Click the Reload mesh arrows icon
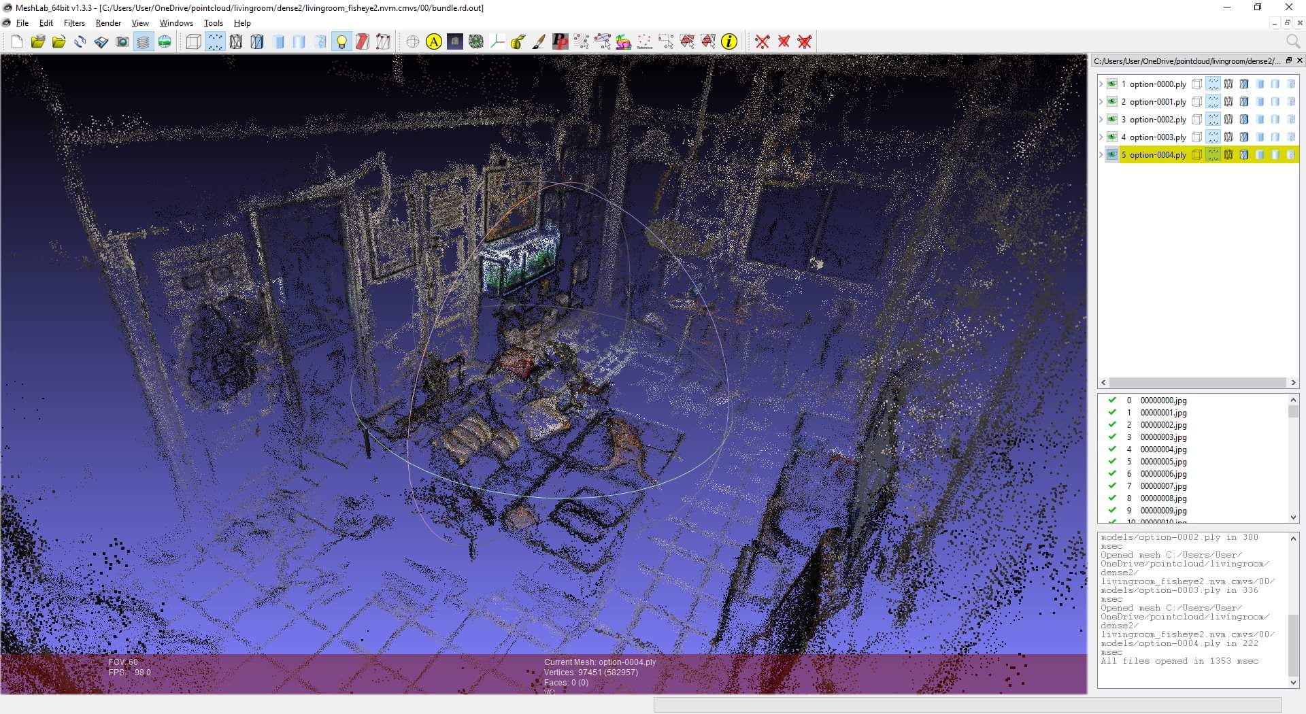 [80, 42]
